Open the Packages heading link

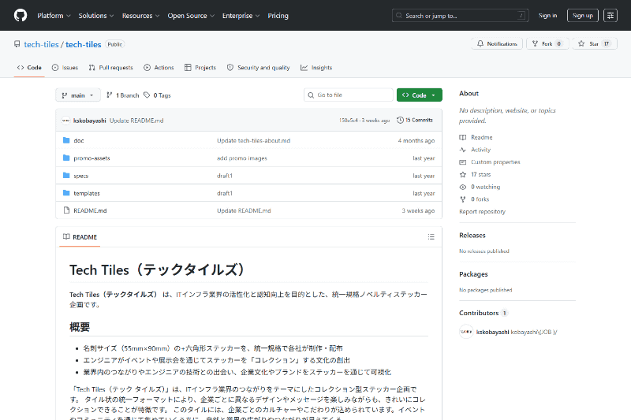coord(473,274)
